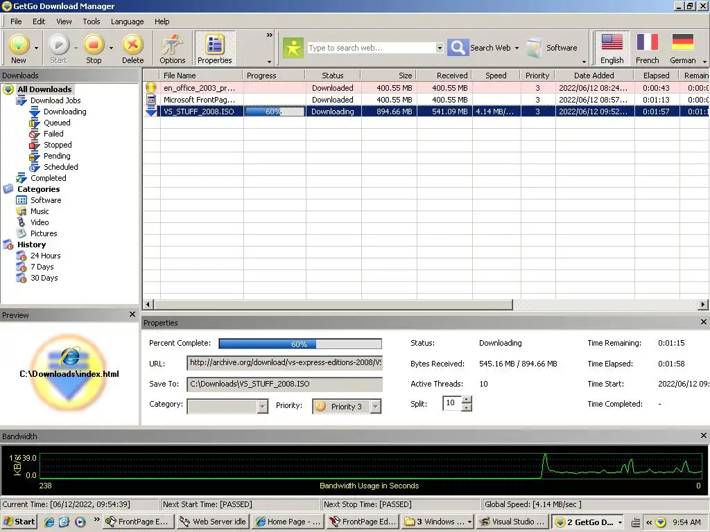Open the View menu

tap(64, 21)
